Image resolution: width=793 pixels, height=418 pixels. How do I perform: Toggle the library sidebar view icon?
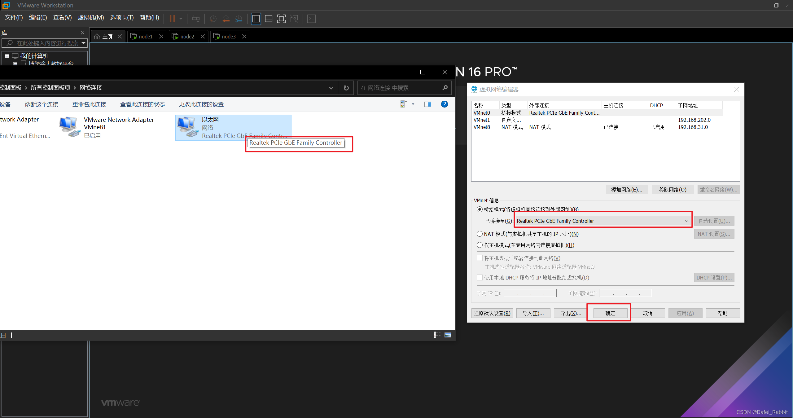(256, 19)
